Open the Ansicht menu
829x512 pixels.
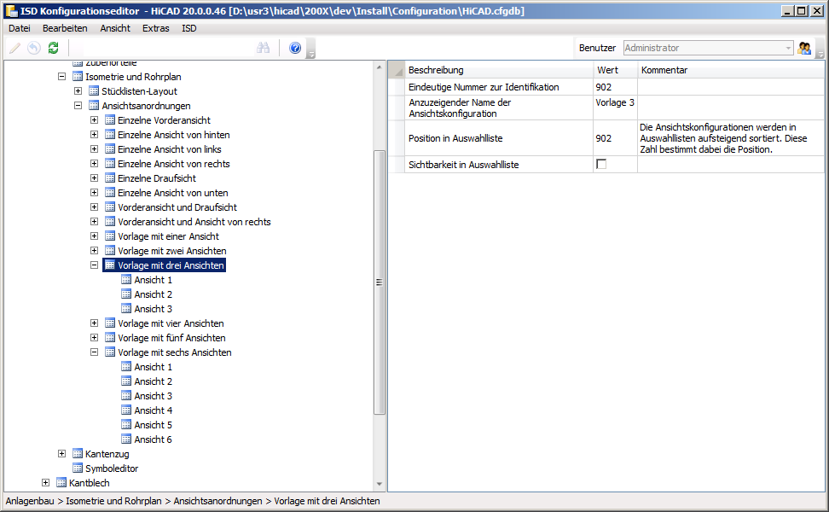click(x=115, y=28)
